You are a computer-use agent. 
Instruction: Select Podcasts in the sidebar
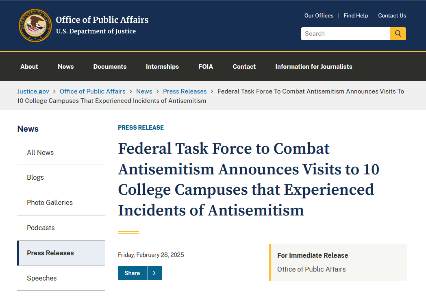(x=41, y=228)
